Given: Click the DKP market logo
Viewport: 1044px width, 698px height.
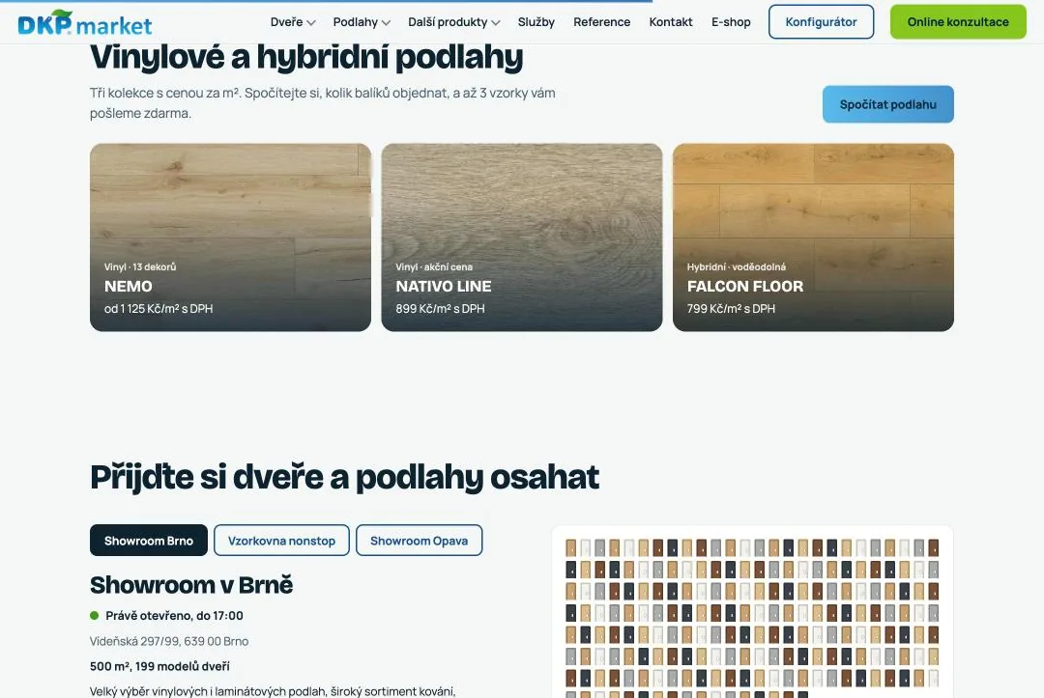Looking at the screenshot, I should click(84, 22).
